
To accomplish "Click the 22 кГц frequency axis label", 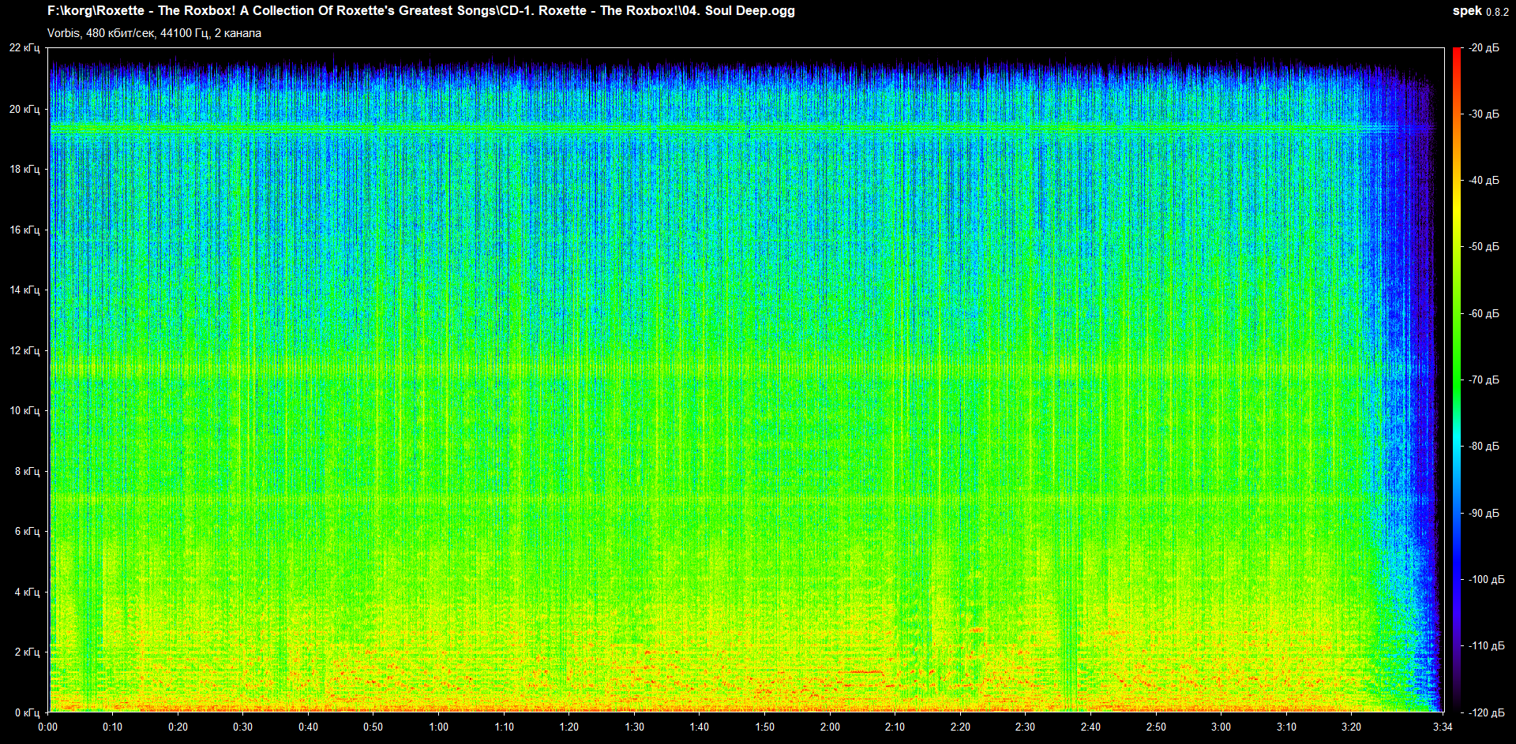I will [24, 48].
